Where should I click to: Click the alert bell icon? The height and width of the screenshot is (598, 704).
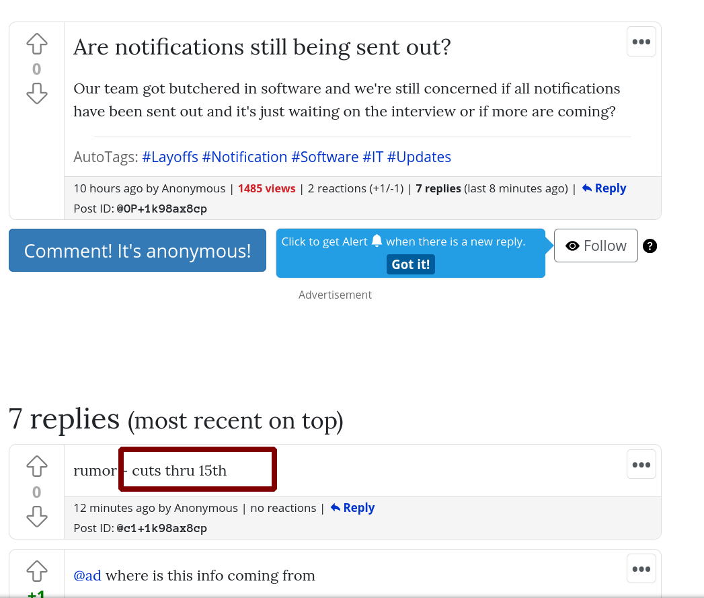(377, 241)
